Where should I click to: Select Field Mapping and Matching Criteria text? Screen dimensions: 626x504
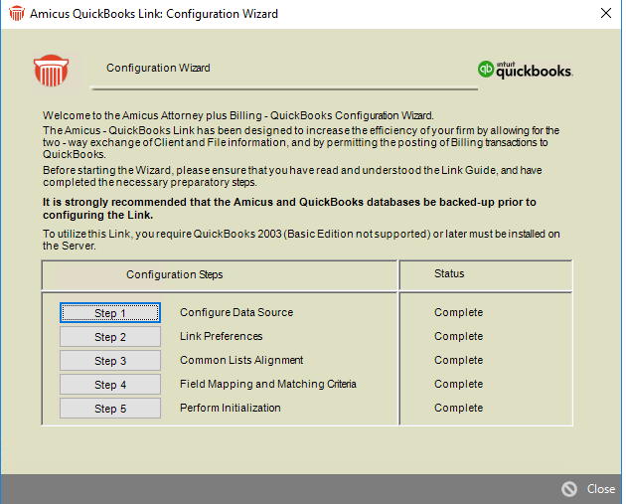(268, 384)
